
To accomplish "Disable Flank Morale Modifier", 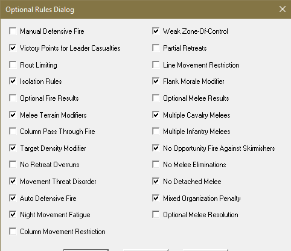I will [x=156, y=81].
